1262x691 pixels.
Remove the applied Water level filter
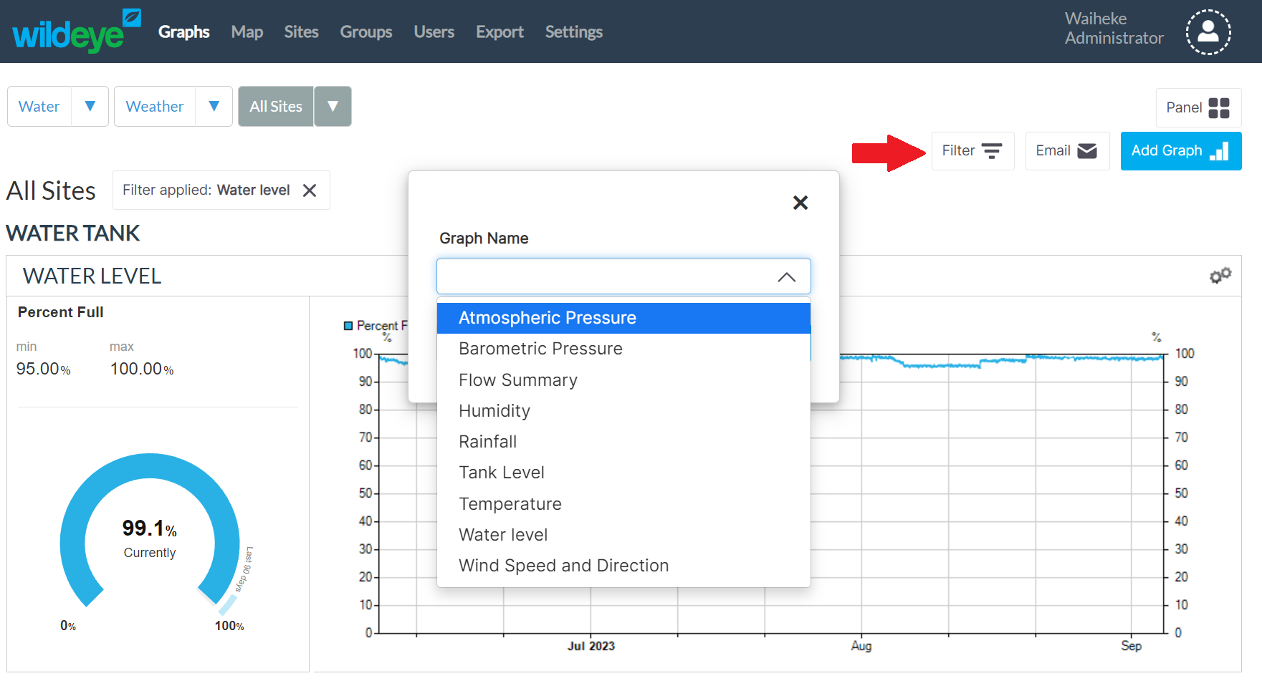click(x=310, y=190)
